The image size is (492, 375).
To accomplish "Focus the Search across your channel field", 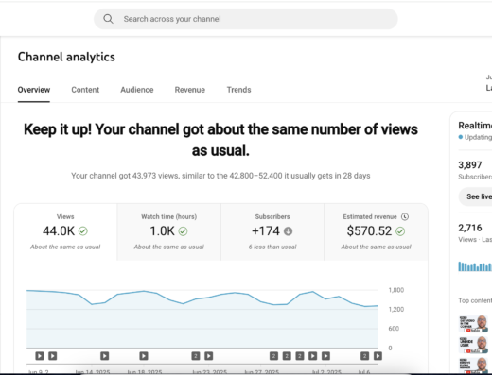I will [x=246, y=19].
